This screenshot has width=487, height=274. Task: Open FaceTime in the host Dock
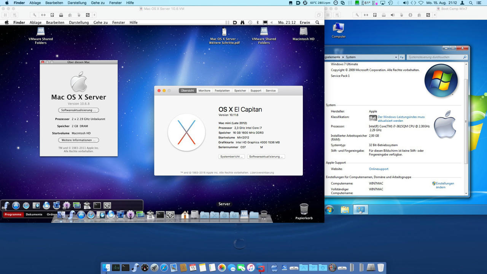pos(241,268)
